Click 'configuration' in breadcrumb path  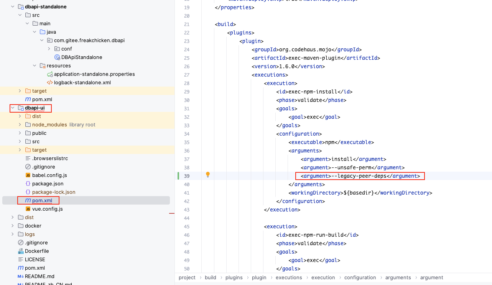pyautogui.click(x=360, y=277)
